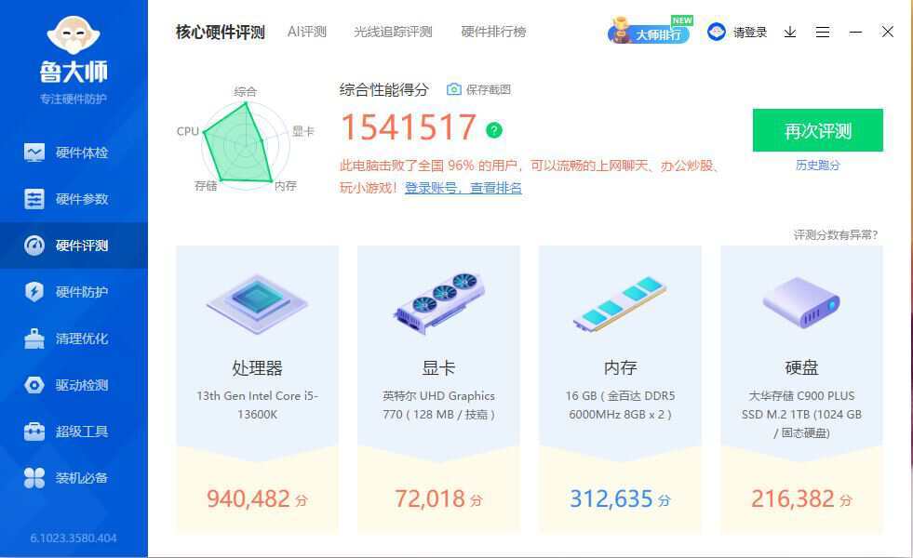Click the green question mark beside the score
913x558 pixels.
[493, 129]
